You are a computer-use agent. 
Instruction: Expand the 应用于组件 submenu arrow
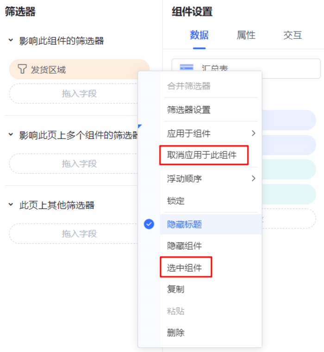tap(253, 133)
